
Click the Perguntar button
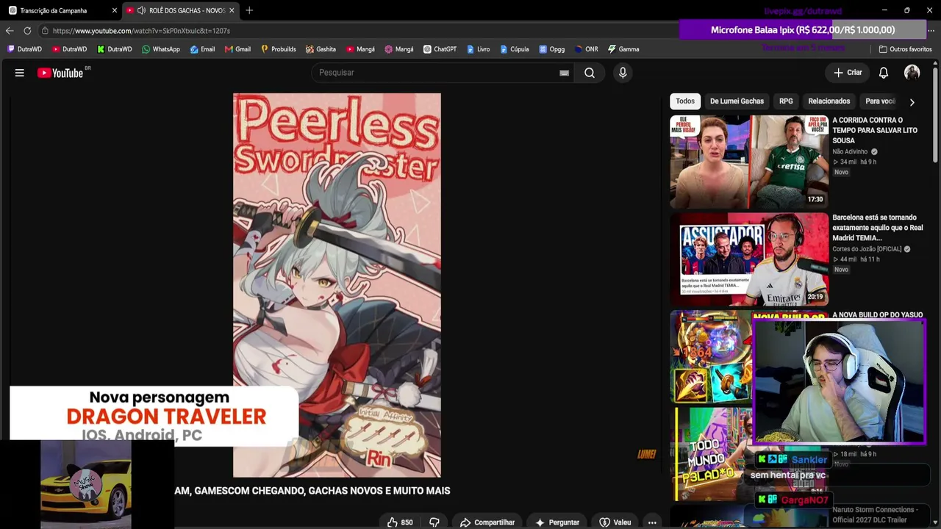tap(557, 522)
